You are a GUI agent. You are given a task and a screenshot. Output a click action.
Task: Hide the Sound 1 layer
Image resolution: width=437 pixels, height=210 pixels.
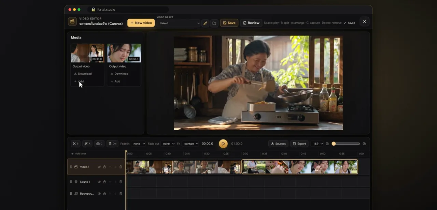tap(99, 182)
